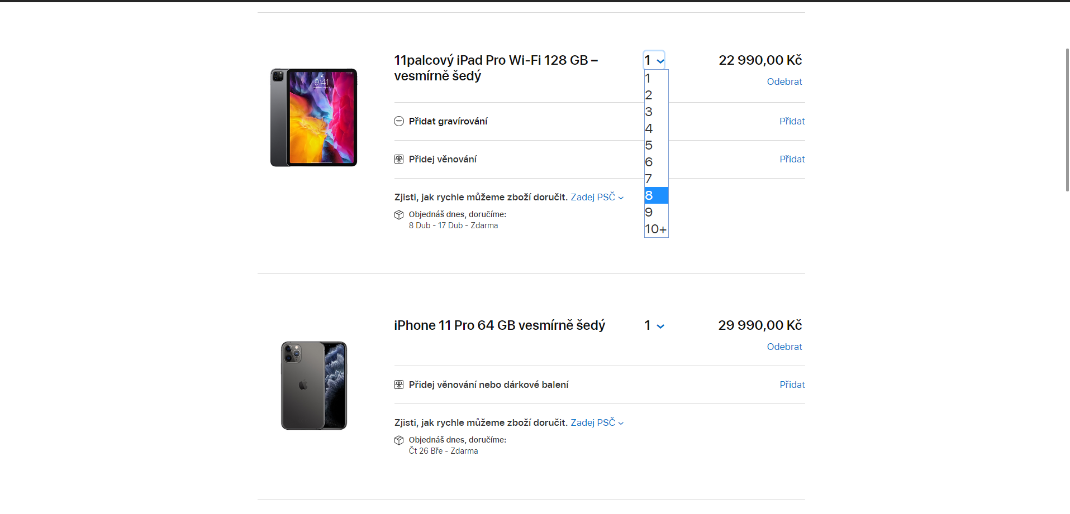Click the gift icon beside Přidej věnování
This screenshot has height=514, width=1070.
(399, 159)
